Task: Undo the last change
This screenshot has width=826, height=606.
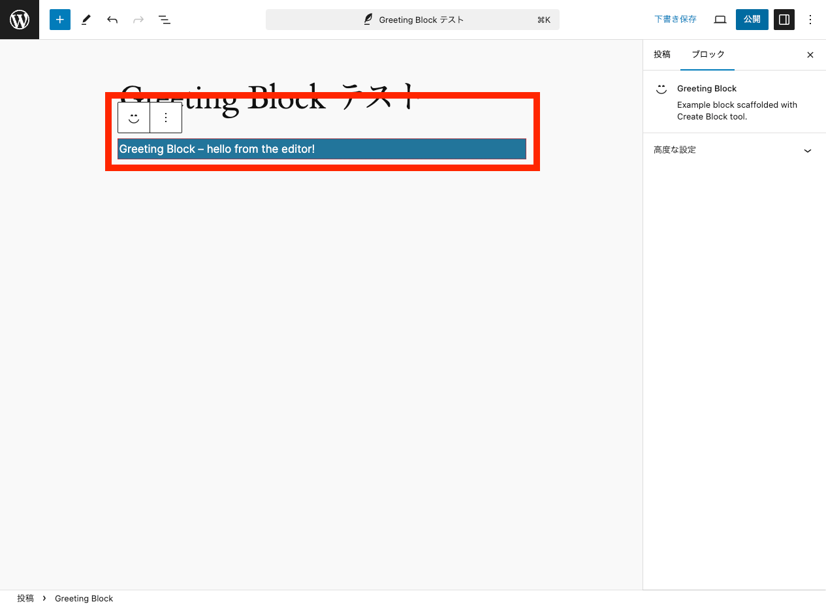Action: tap(112, 20)
